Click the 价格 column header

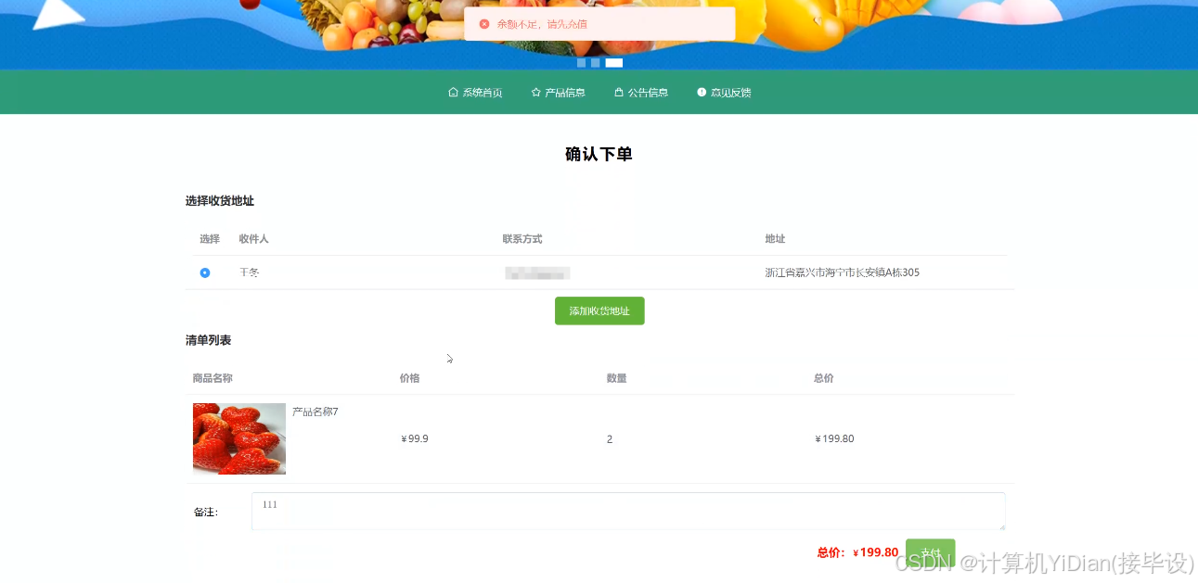click(409, 378)
